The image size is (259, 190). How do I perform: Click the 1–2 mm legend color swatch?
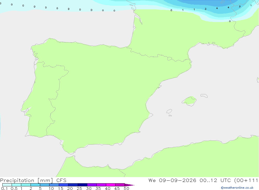pos(26,185)
